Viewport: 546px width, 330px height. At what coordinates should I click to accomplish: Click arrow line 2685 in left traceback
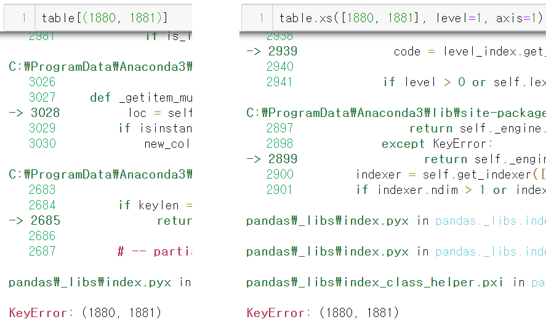point(100,220)
